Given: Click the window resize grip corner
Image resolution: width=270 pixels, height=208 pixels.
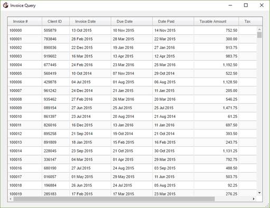Looking at the screenshot, I should click(267, 205).
